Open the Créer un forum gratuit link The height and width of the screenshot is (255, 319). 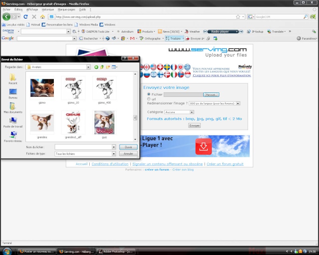tap(225, 164)
